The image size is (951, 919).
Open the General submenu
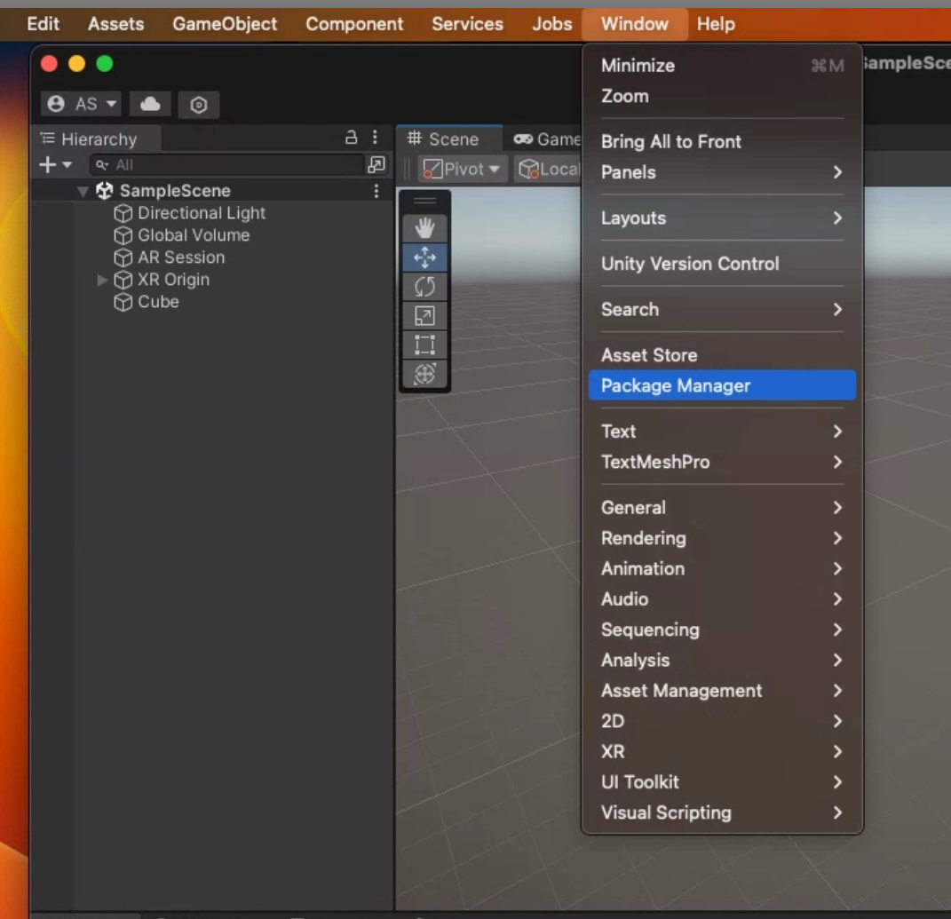point(722,508)
